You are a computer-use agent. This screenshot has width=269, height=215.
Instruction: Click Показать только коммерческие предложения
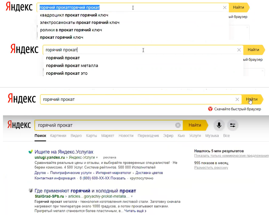231,156
